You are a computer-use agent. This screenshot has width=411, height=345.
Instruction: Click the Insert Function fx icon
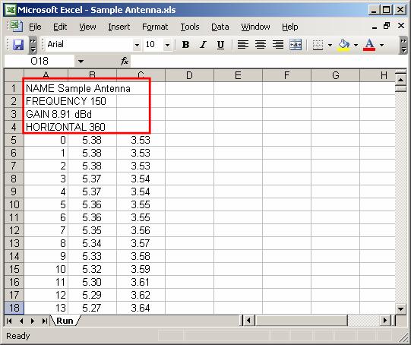[125, 61]
